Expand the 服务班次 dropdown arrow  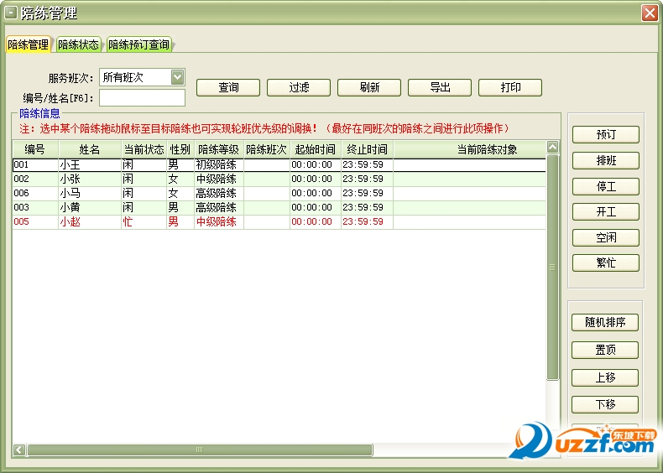(177, 77)
